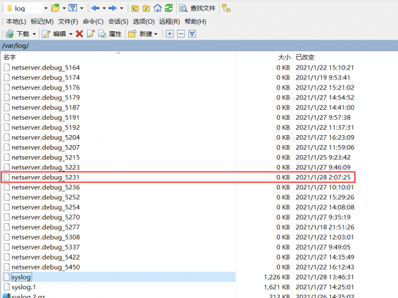
Task: Select the file netserver.debug_5231
Action: (x=45, y=177)
